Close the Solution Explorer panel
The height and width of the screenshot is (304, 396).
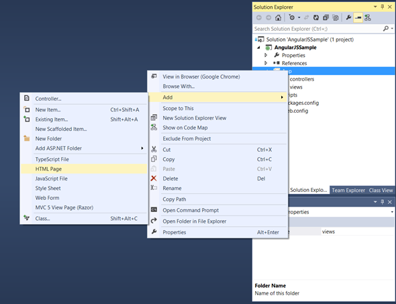390,7
